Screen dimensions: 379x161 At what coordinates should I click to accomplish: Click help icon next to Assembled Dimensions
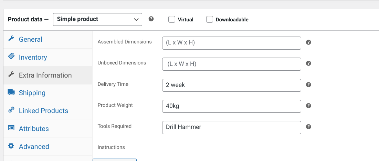coord(308,42)
